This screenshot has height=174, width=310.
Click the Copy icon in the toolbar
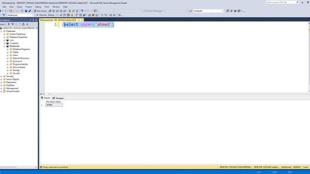tap(73, 11)
